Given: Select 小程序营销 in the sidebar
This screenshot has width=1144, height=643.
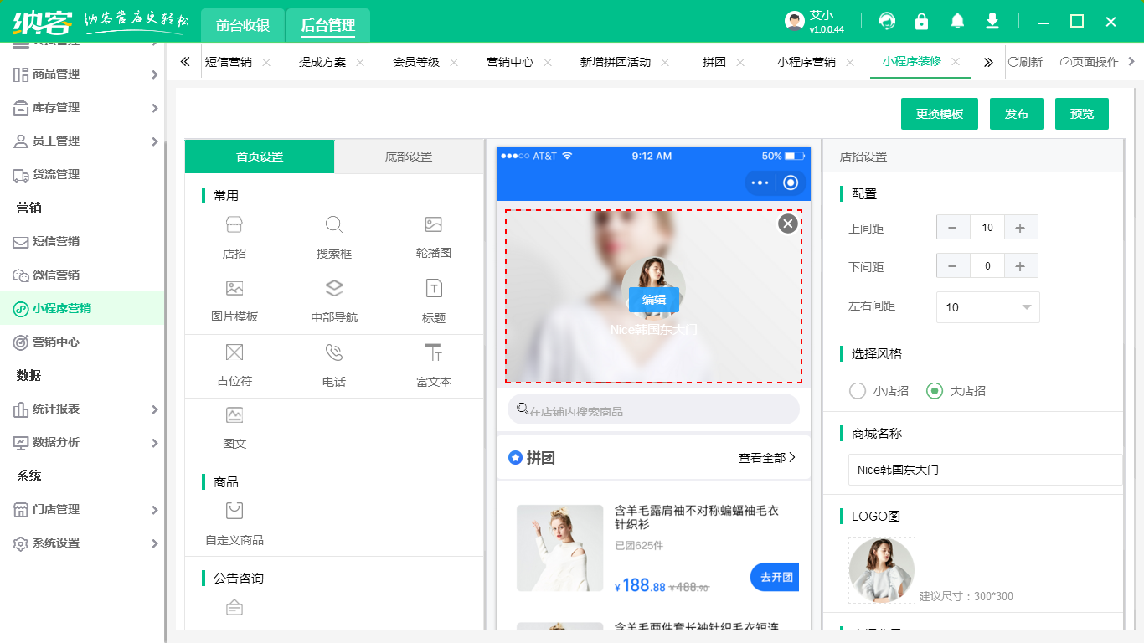Looking at the screenshot, I should (82, 308).
